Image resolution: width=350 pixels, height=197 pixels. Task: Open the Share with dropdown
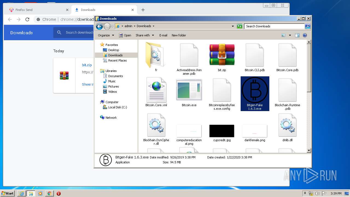[x=145, y=35]
